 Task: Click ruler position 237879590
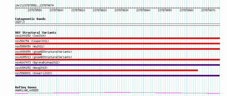click(x=35, y=10)
